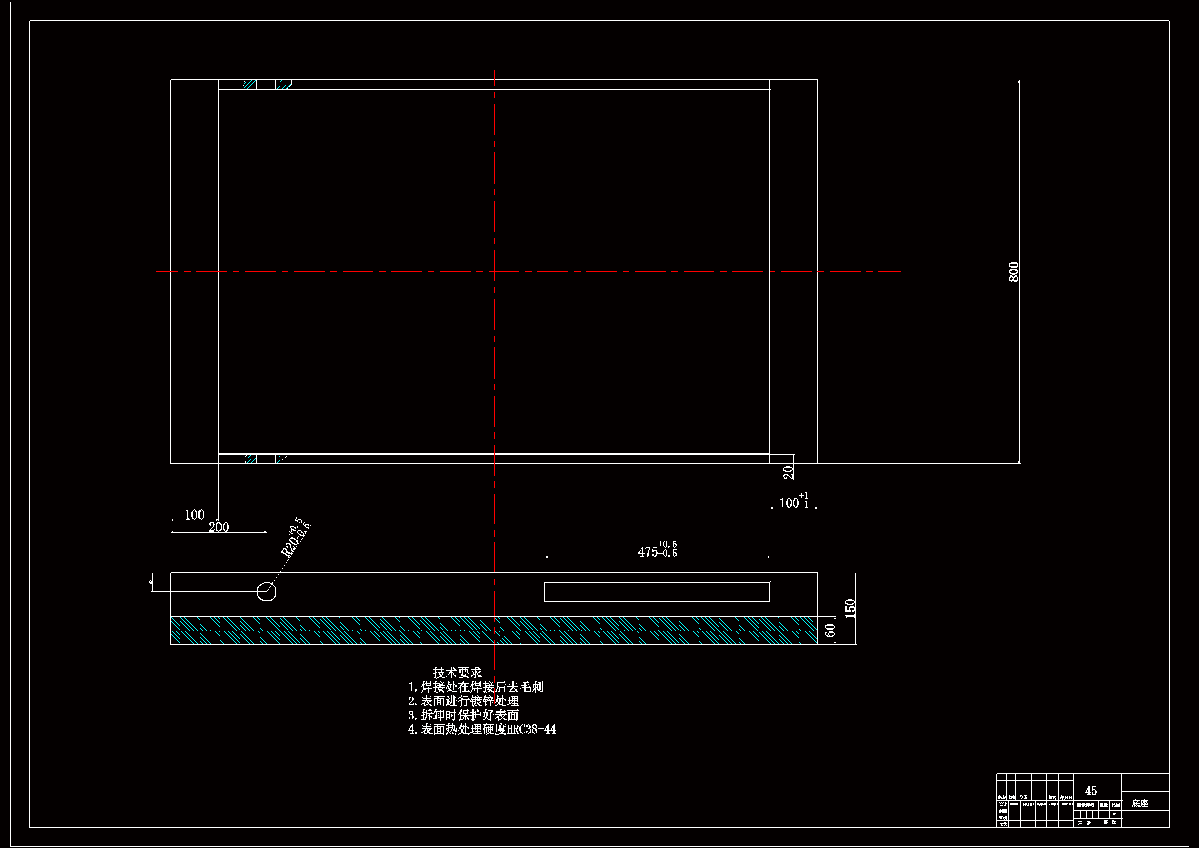This screenshot has height=848, width=1199.
Task: Select the 60 thickness dimension text
Action: click(830, 630)
